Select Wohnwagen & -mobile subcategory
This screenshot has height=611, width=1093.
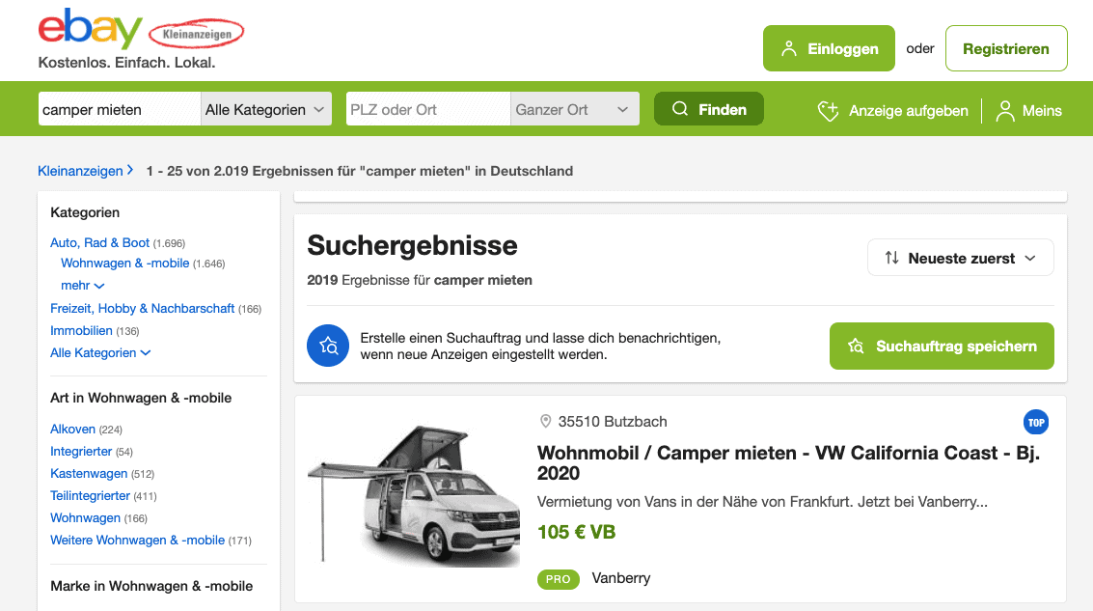[x=124, y=263]
